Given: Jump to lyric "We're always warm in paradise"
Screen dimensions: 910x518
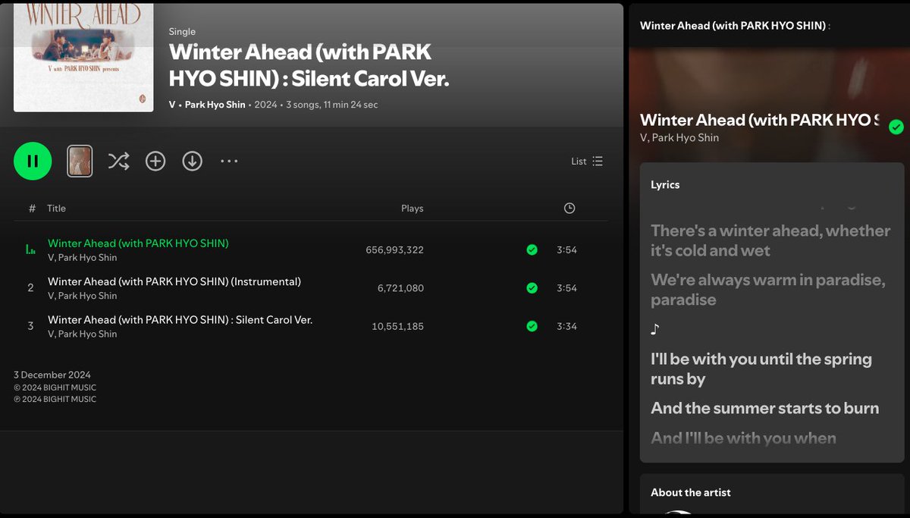Looking at the screenshot, I should 768,290.
